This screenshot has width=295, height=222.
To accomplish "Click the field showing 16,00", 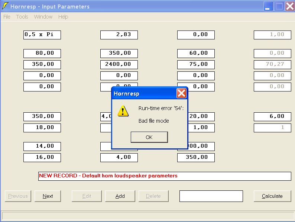I will coord(42,158).
